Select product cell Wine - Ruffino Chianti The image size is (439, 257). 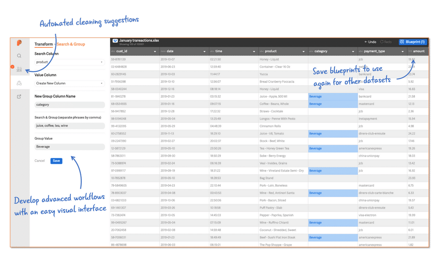pos(284,223)
